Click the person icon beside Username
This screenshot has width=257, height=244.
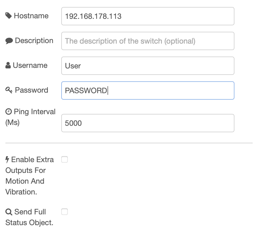point(8,65)
